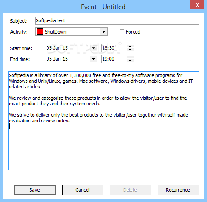Screen dimensions: 207x202
Task: Click the red ShutDown color swatch
Action: 40,32
